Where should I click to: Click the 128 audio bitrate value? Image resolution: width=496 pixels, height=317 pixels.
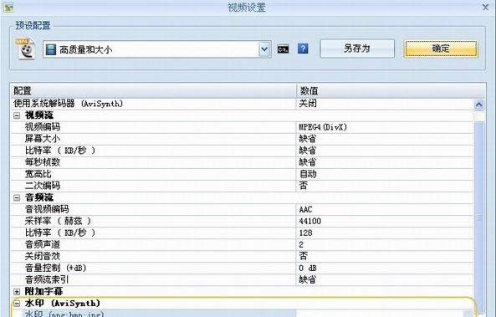click(305, 233)
